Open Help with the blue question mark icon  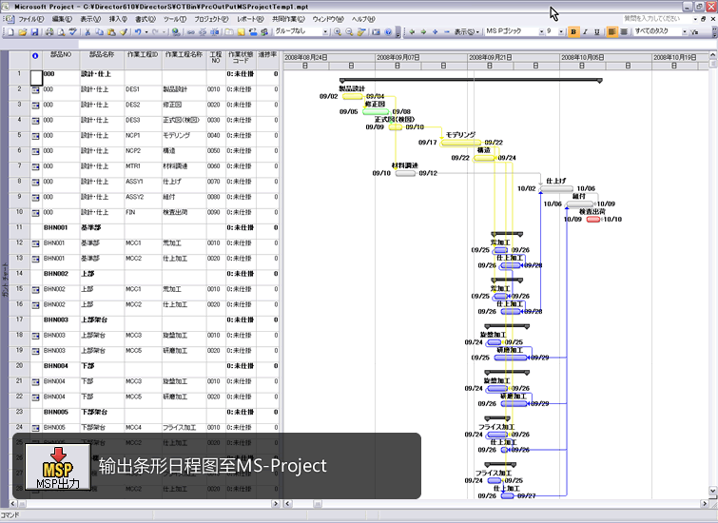point(388,32)
